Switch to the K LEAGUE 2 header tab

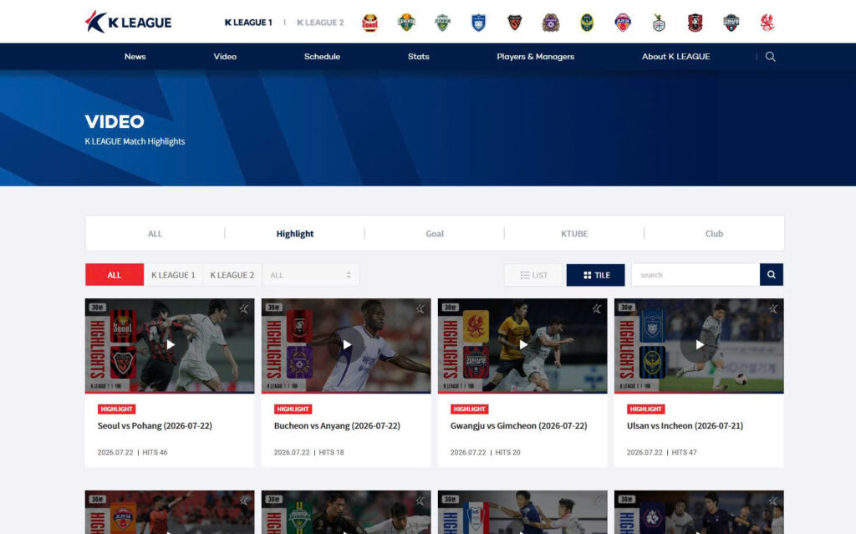[x=320, y=23]
